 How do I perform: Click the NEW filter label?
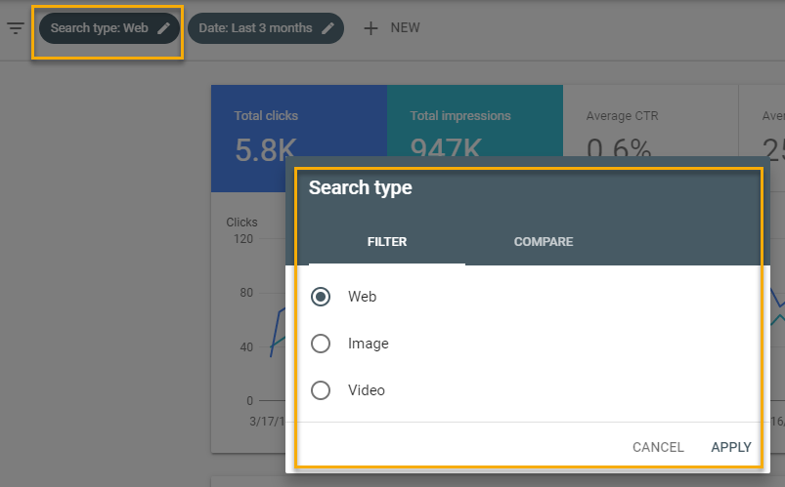(x=405, y=28)
